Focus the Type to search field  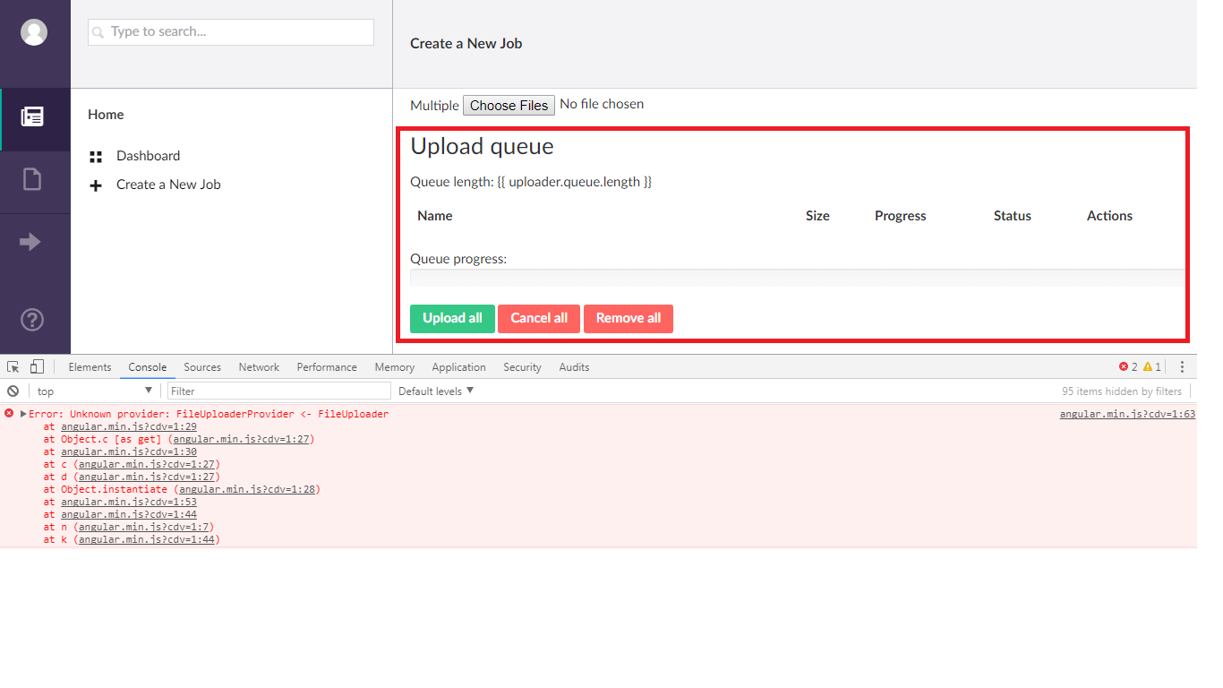click(231, 31)
